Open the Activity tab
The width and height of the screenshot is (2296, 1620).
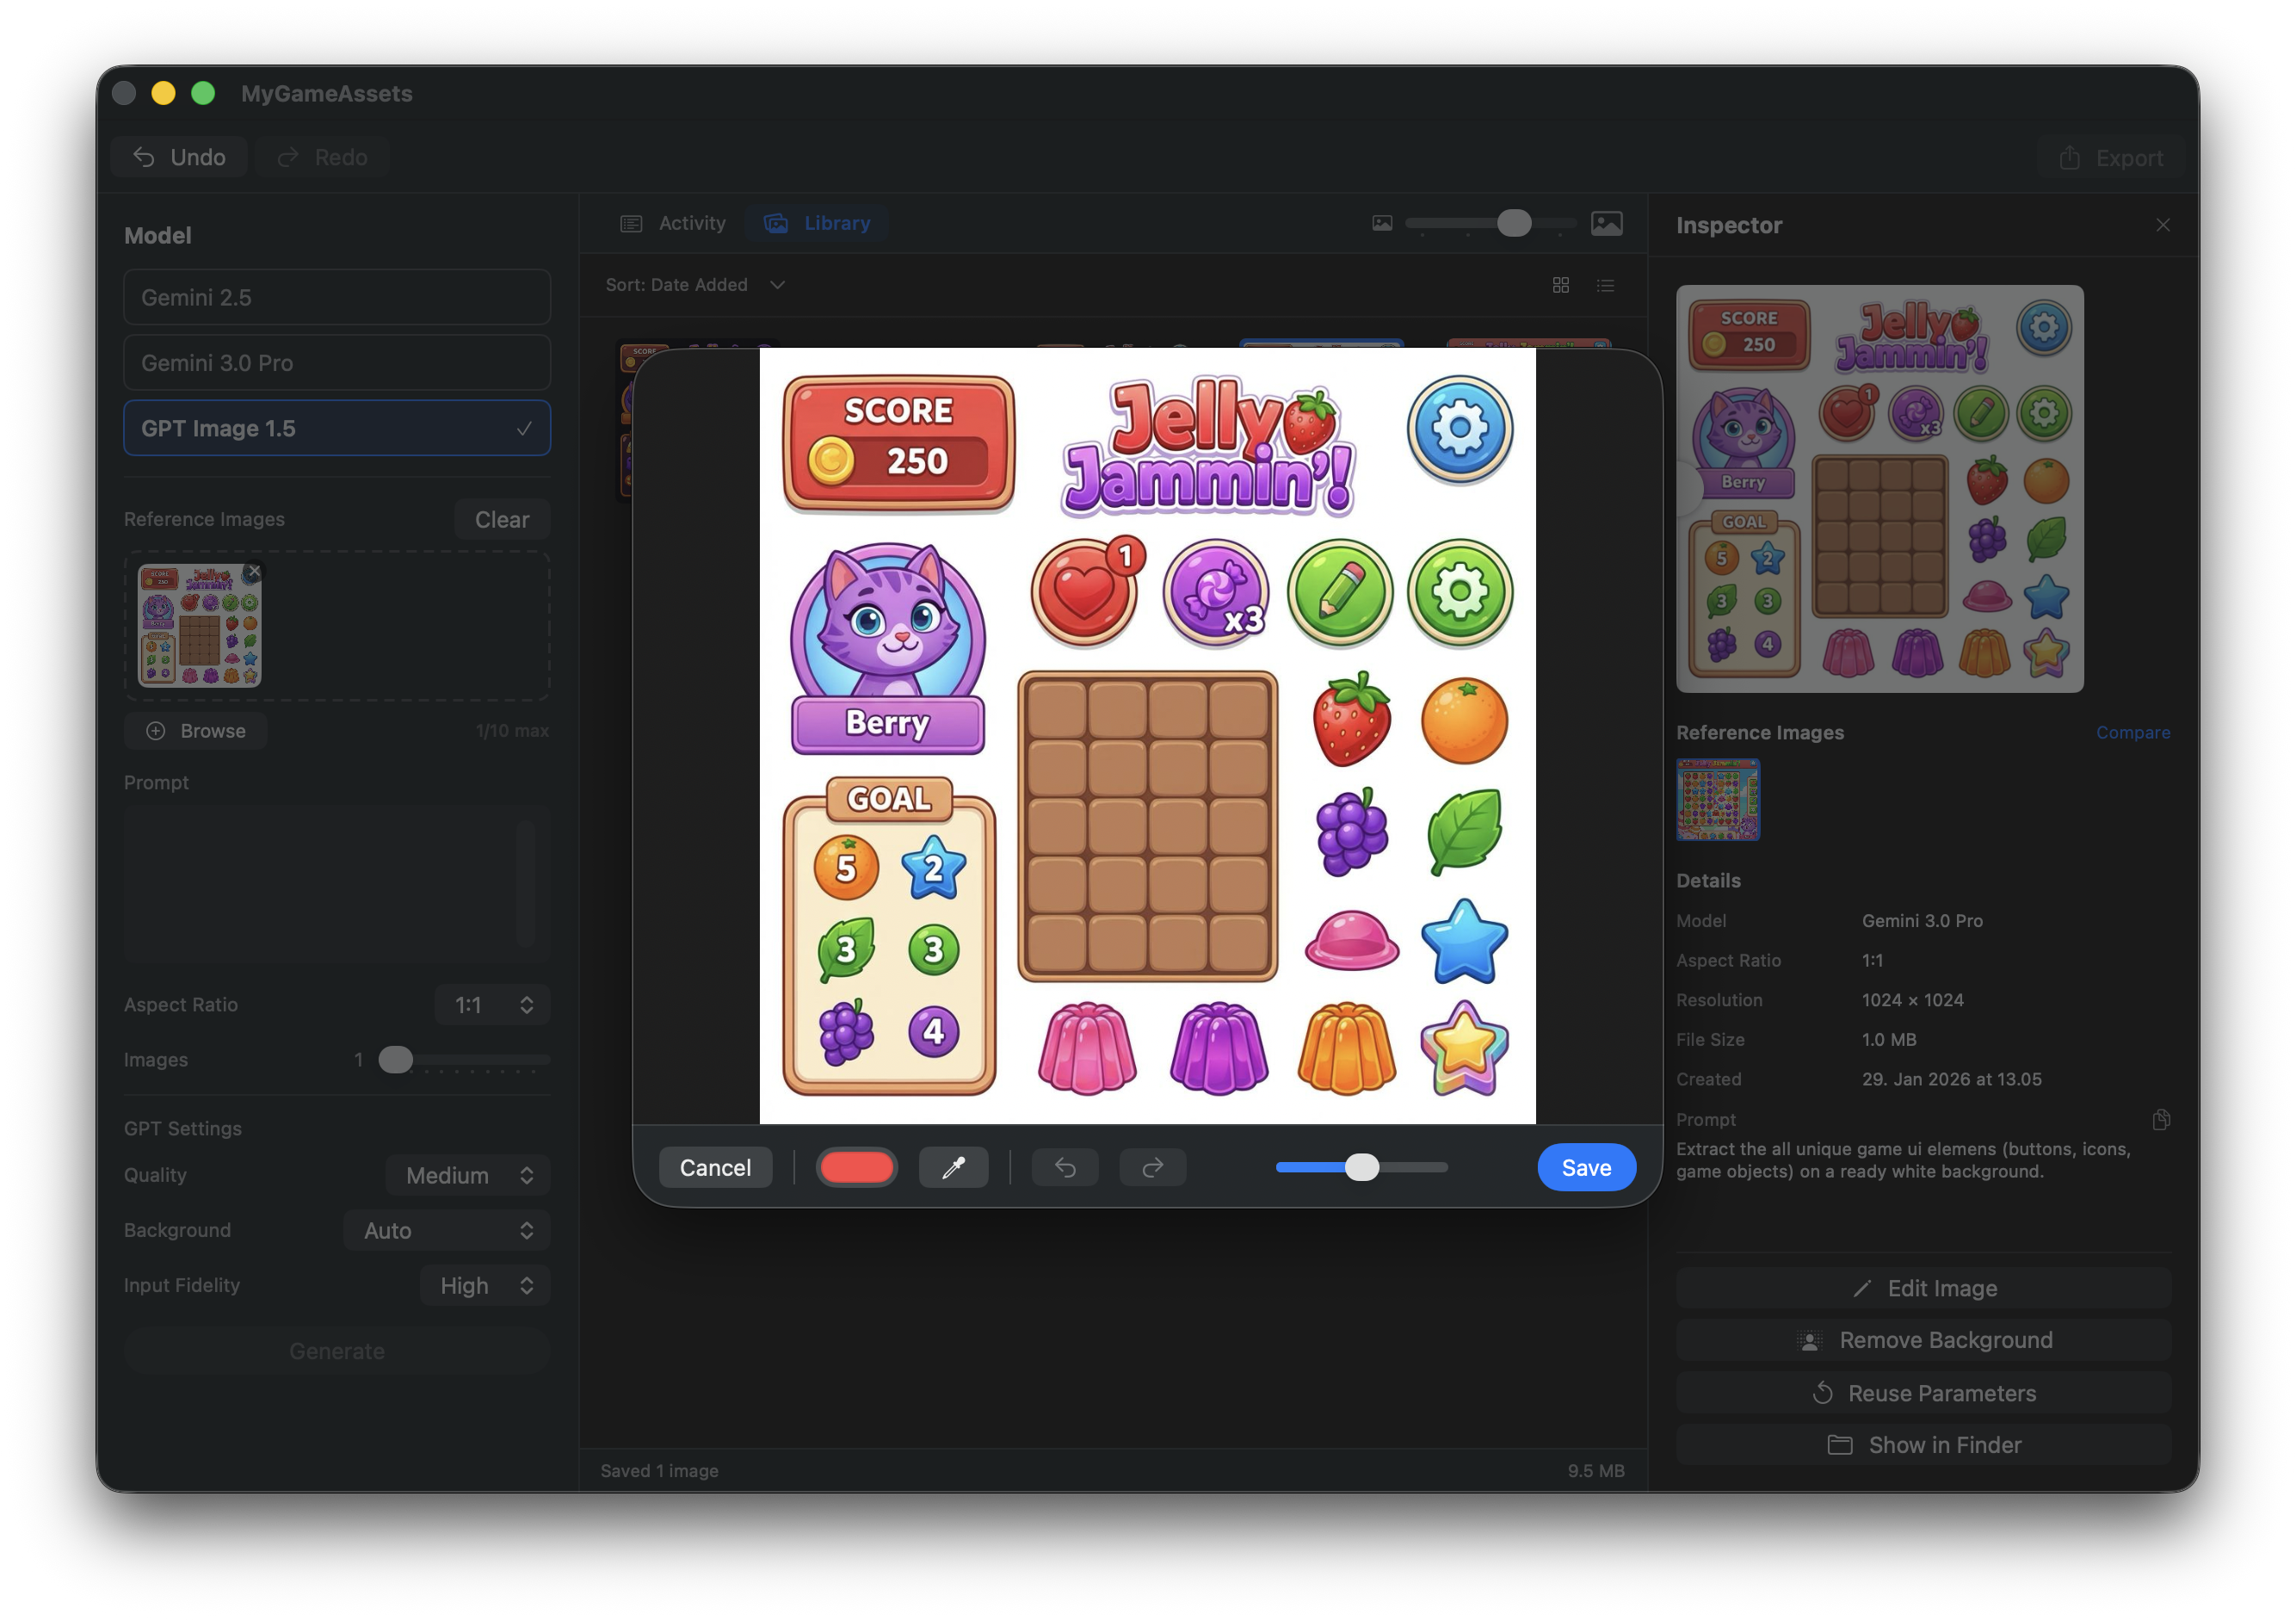pyautogui.click(x=673, y=223)
